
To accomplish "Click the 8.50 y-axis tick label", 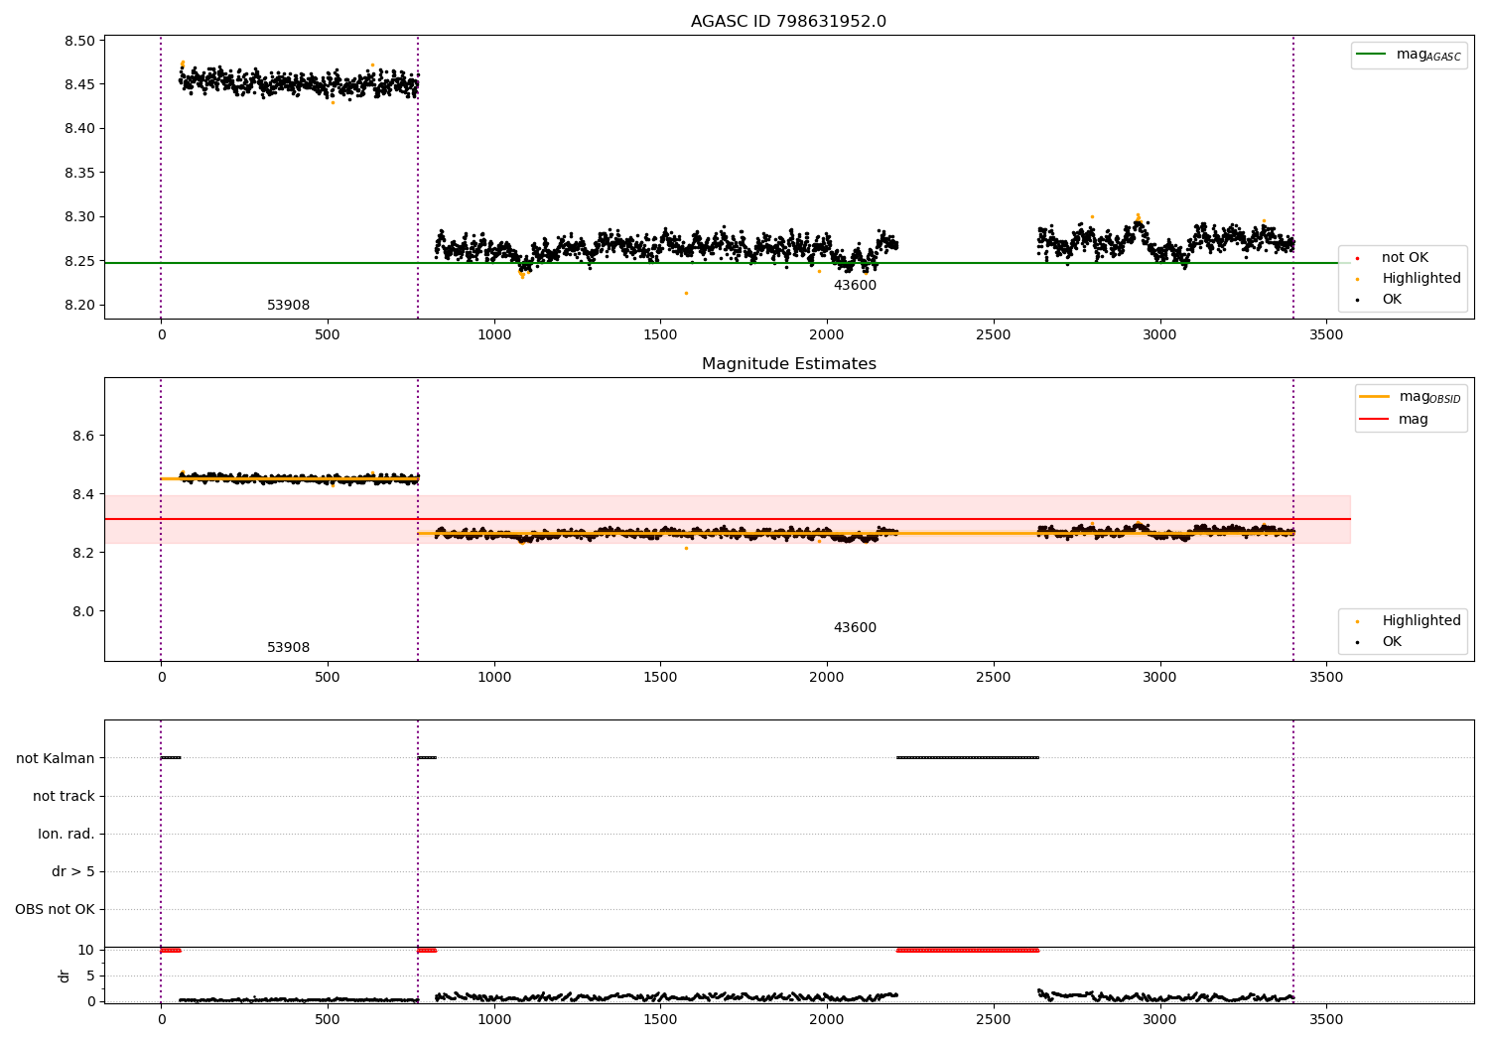I will 79,42.
